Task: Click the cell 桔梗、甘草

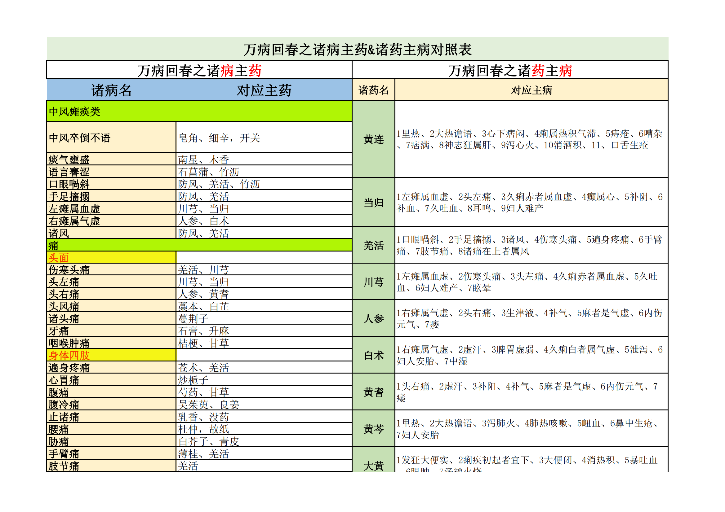Action: pyautogui.click(x=264, y=343)
